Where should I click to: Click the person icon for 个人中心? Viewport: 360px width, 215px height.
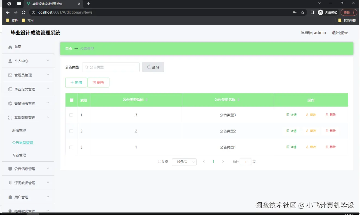pos(10,61)
